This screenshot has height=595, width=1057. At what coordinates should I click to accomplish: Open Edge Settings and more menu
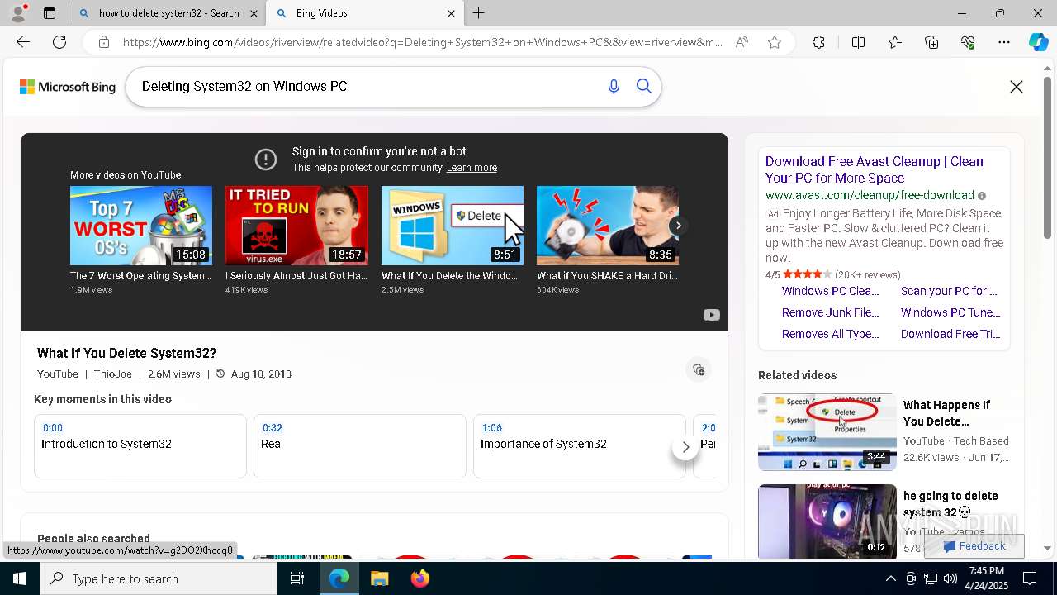point(1004,42)
